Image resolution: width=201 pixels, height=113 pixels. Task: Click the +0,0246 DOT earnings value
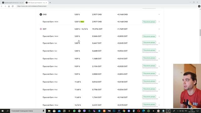tap(122, 89)
